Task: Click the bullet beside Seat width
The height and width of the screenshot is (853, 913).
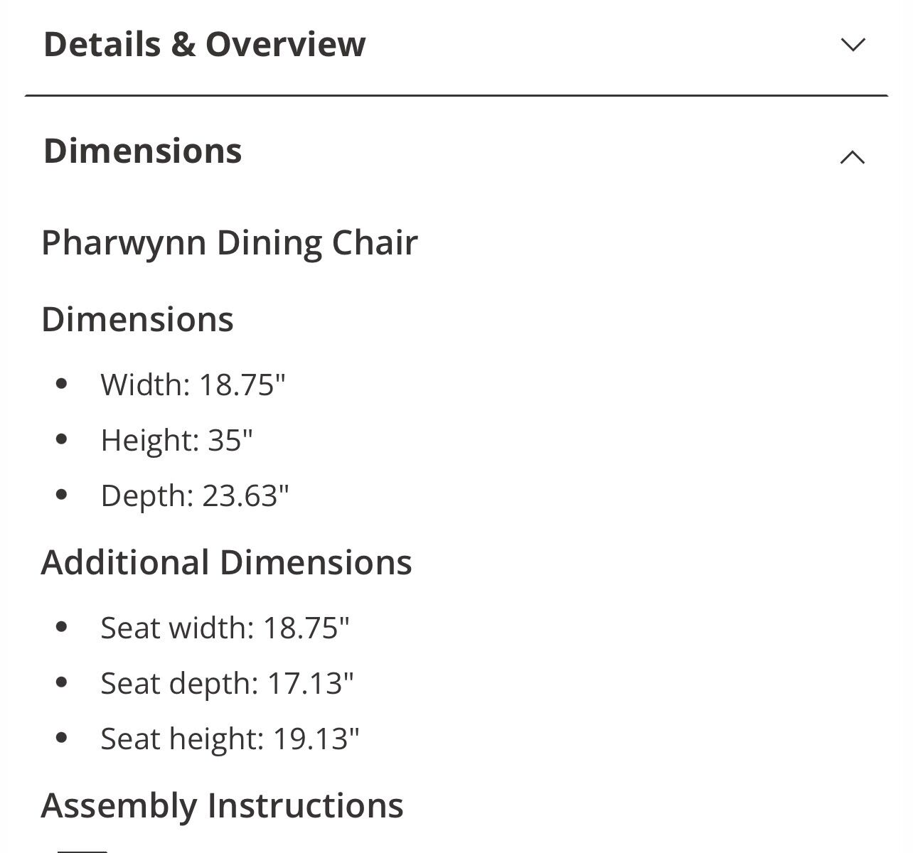Action: (61, 627)
